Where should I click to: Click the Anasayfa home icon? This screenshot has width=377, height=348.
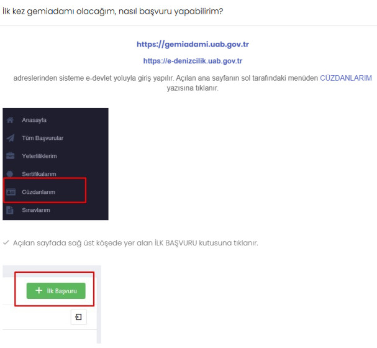(10, 120)
